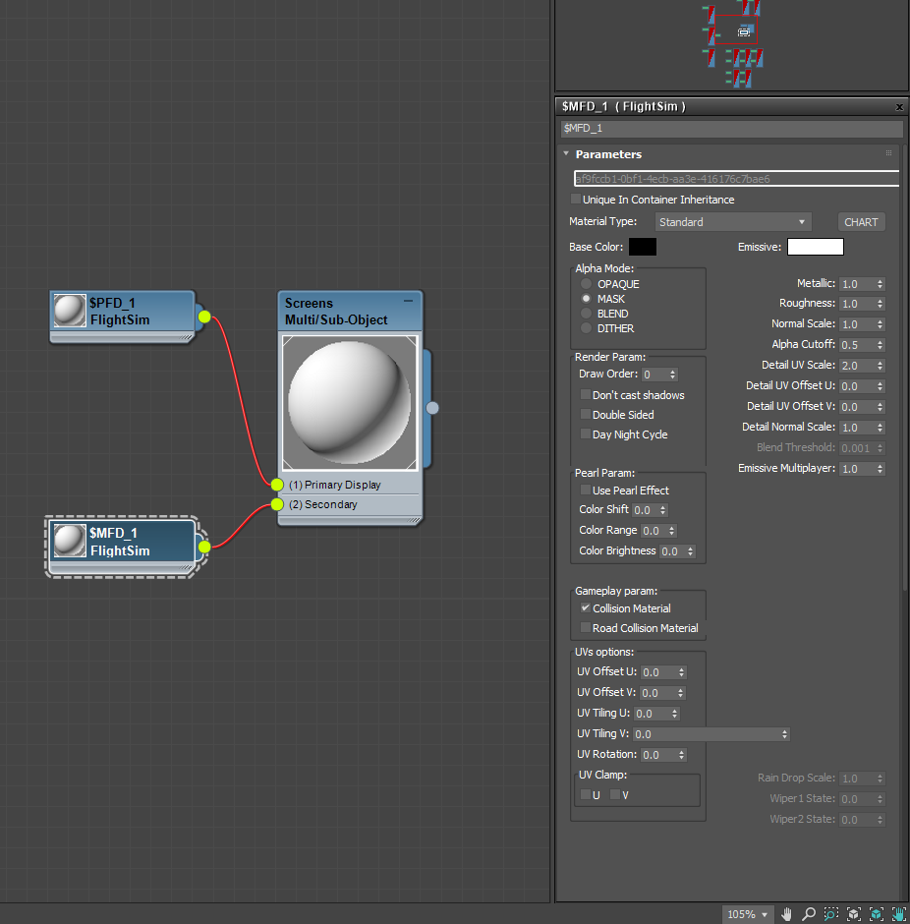Click the Emissive Multiplayer spinner arrows
910x924 pixels.
(880, 469)
